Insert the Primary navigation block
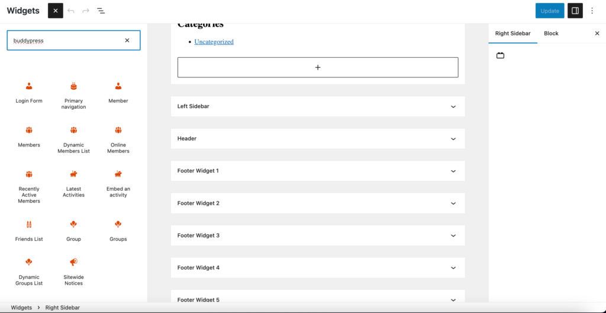Viewport: 606px width, 313px height. pyautogui.click(x=73, y=96)
